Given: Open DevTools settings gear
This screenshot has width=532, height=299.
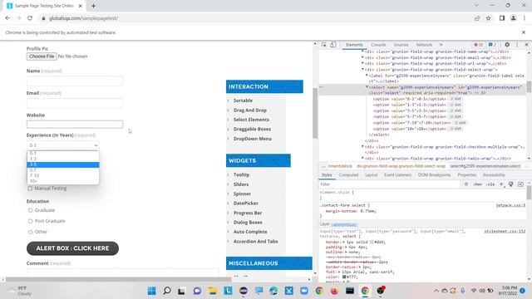Looking at the screenshot, I should pos(507,45).
